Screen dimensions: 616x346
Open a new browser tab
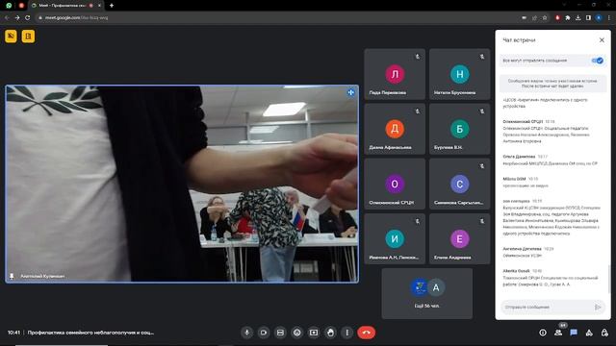(x=112, y=6)
